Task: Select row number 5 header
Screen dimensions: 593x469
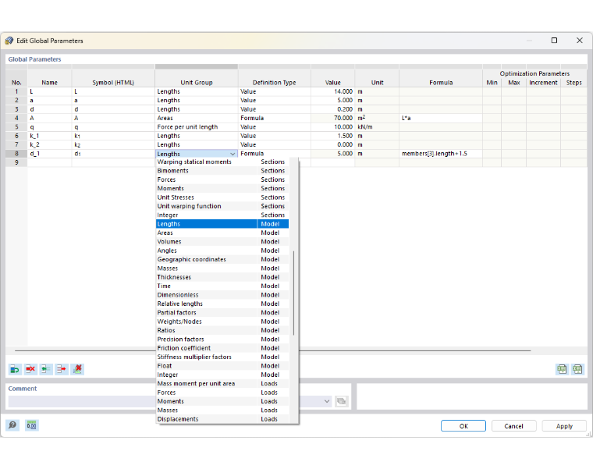Action: click(16, 127)
